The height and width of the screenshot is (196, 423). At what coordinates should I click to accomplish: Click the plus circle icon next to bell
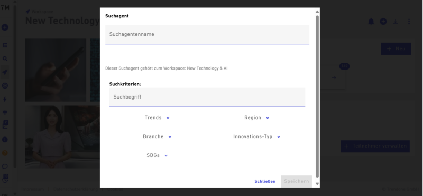[383, 22]
